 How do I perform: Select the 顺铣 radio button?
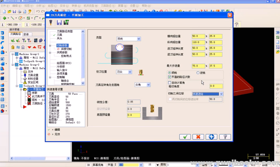[x=170, y=73]
